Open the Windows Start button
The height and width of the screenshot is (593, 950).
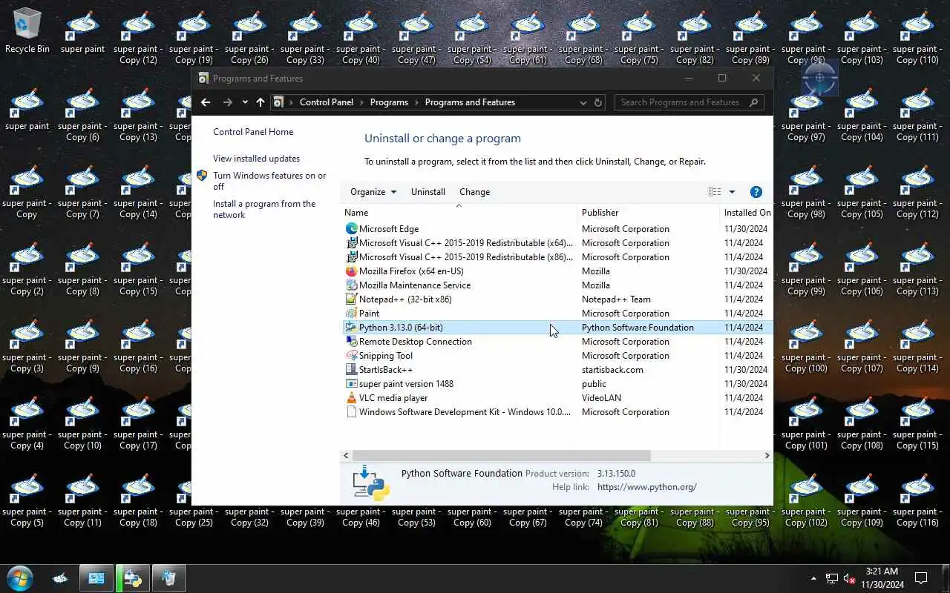point(19,578)
